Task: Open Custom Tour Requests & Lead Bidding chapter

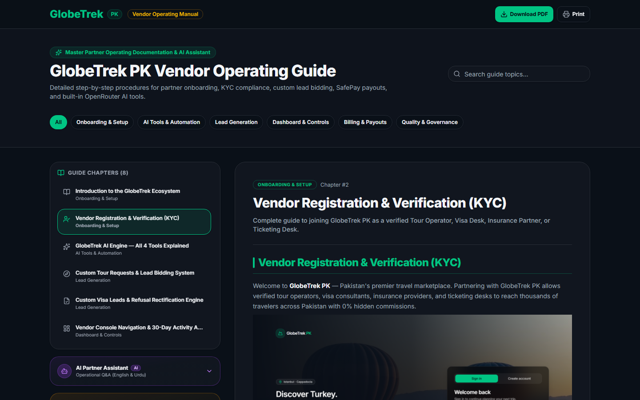Action: tap(134, 276)
